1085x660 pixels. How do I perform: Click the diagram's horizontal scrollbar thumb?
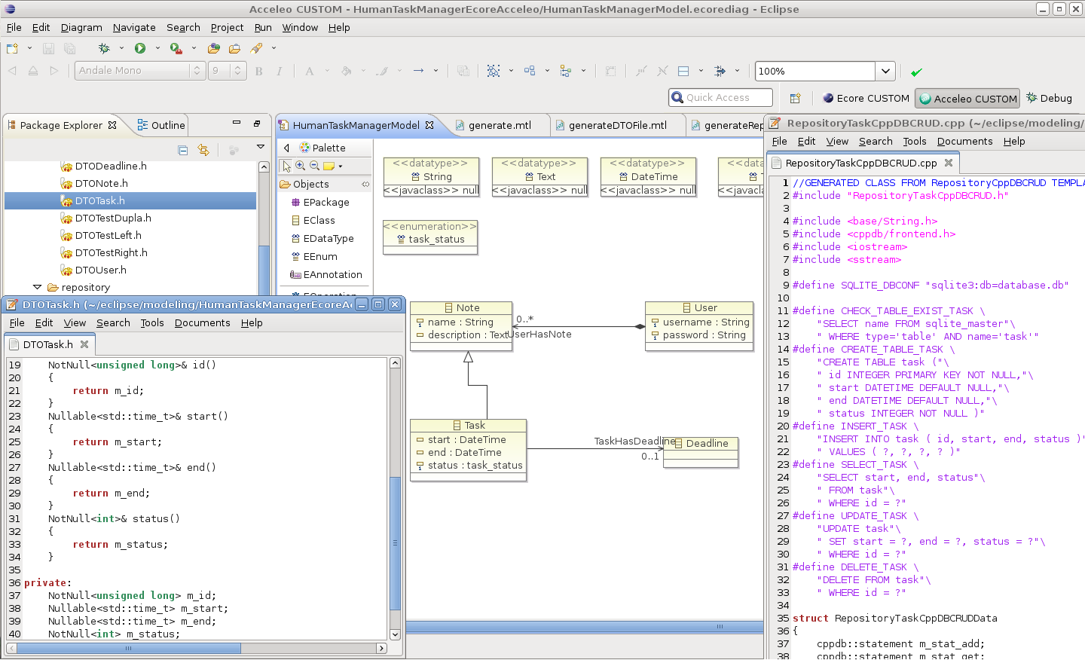click(x=720, y=626)
